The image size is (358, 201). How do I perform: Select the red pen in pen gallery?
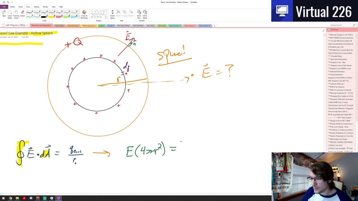coord(52,12)
